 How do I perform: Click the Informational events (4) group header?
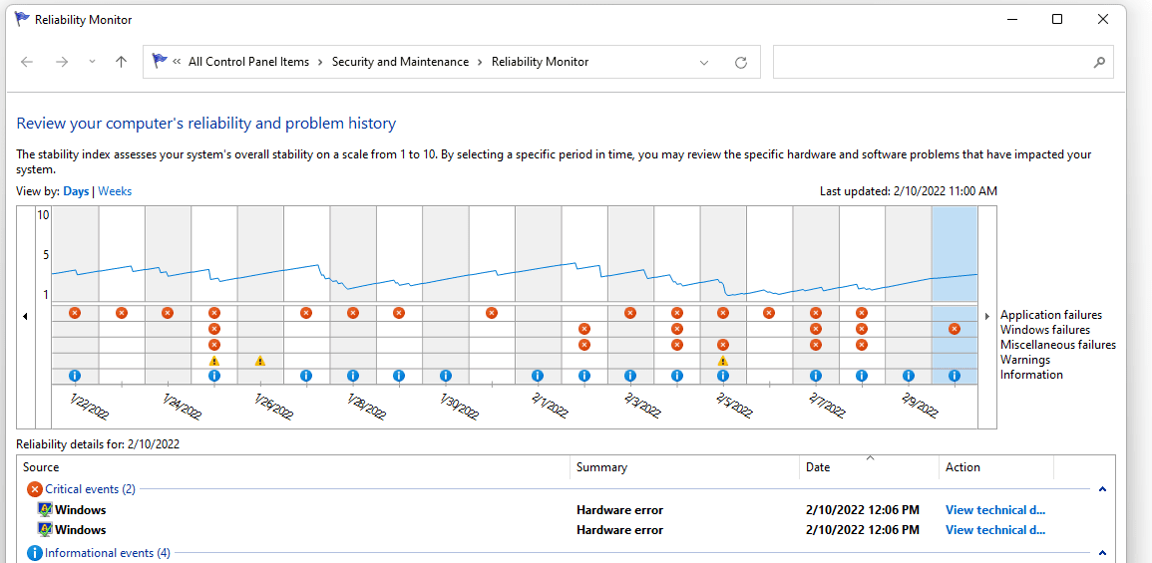[108, 553]
